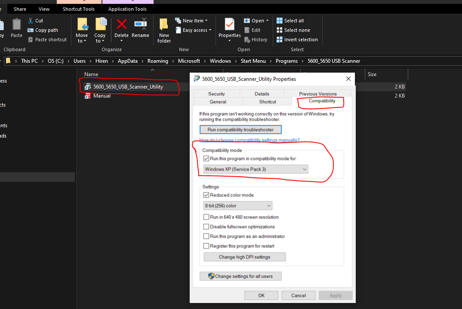Navigate to This PC in address bar
This screenshot has height=309, width=462.
(29, 61)
